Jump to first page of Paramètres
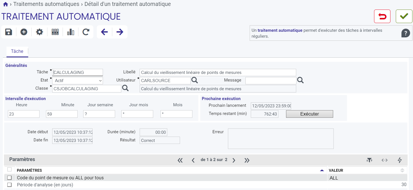The width and height of the screenshot is (413, 190). (180, 160)
